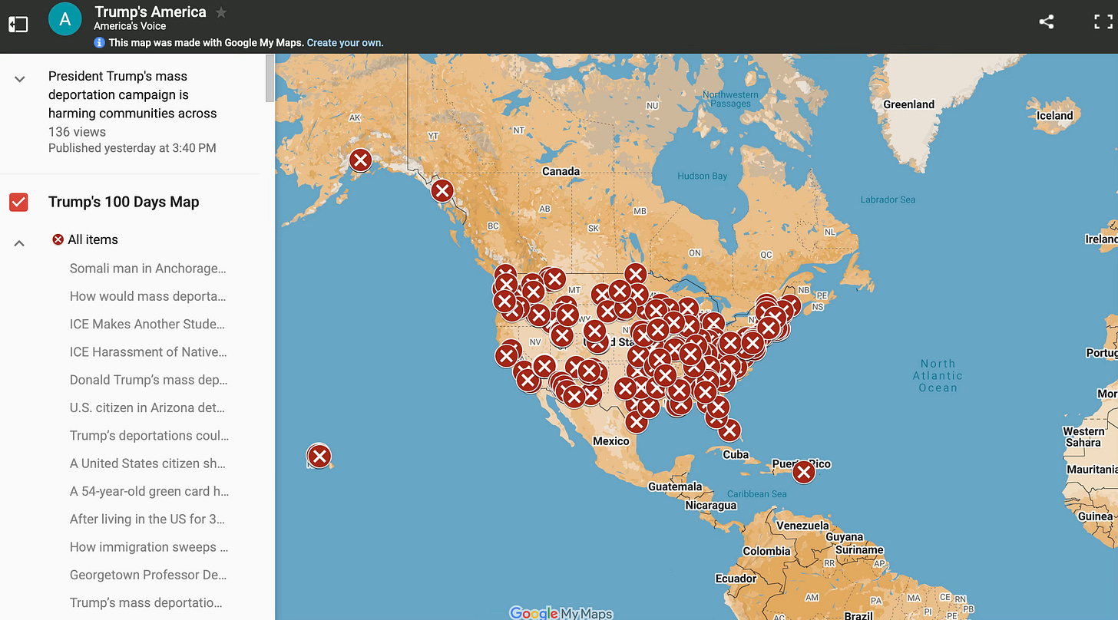Viewport: 1118px width, 620px height.
Task: Uncheck the Trump's 100 Days Map layer
Action: [x=18, y=202]
